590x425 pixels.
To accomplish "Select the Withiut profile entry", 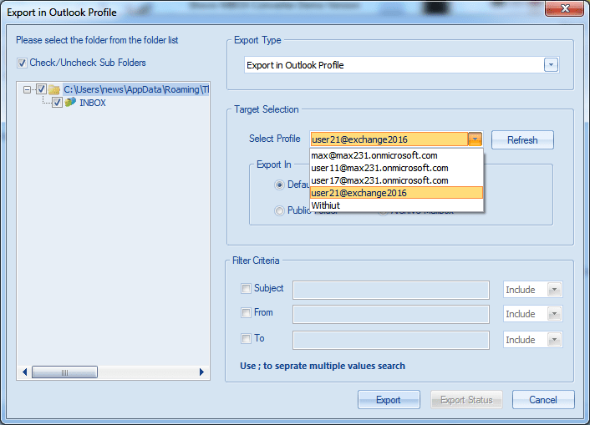I will [x=326, y=205].
